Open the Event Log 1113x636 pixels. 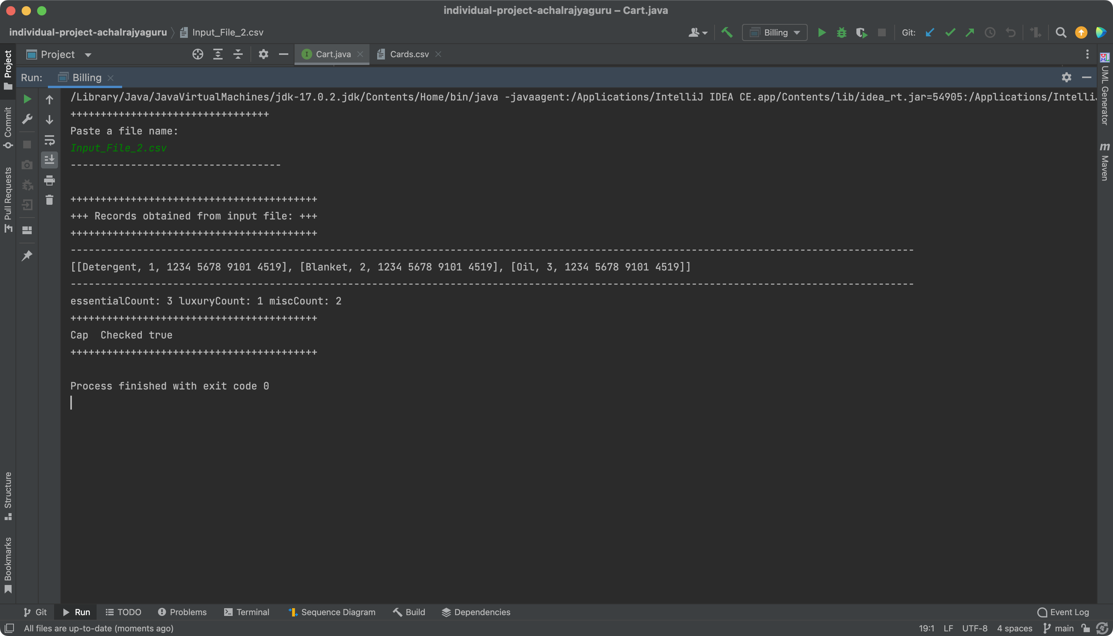pyautogui.click(x=1063, y=612)
